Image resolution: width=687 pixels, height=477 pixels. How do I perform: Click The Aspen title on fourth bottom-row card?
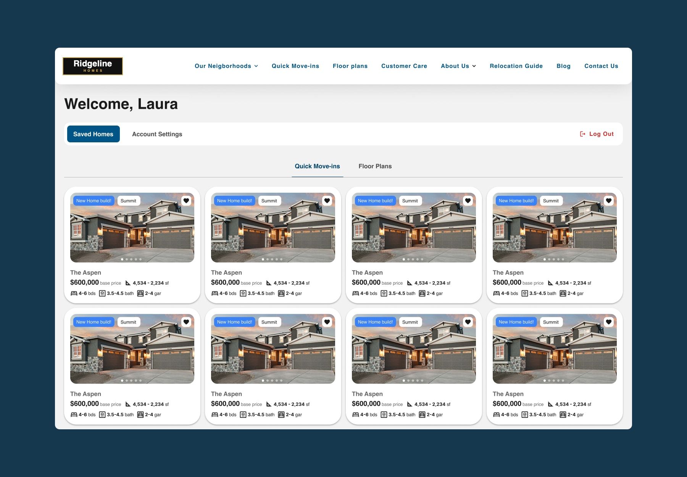(508, 394)
